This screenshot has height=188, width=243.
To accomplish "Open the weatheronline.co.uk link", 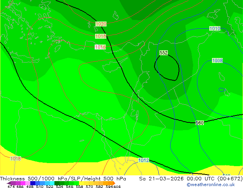I will click(x=211, y=185).
